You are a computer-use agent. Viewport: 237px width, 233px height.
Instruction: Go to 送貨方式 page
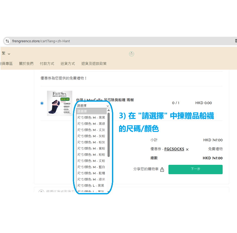click(x=68, y=64)
